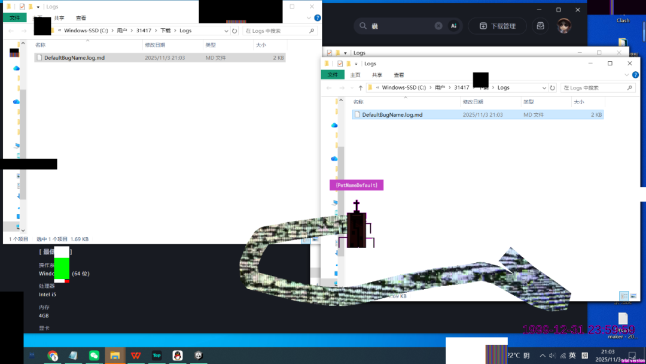
Task: Show hidden system tray icons
Action: pos(542,356)
